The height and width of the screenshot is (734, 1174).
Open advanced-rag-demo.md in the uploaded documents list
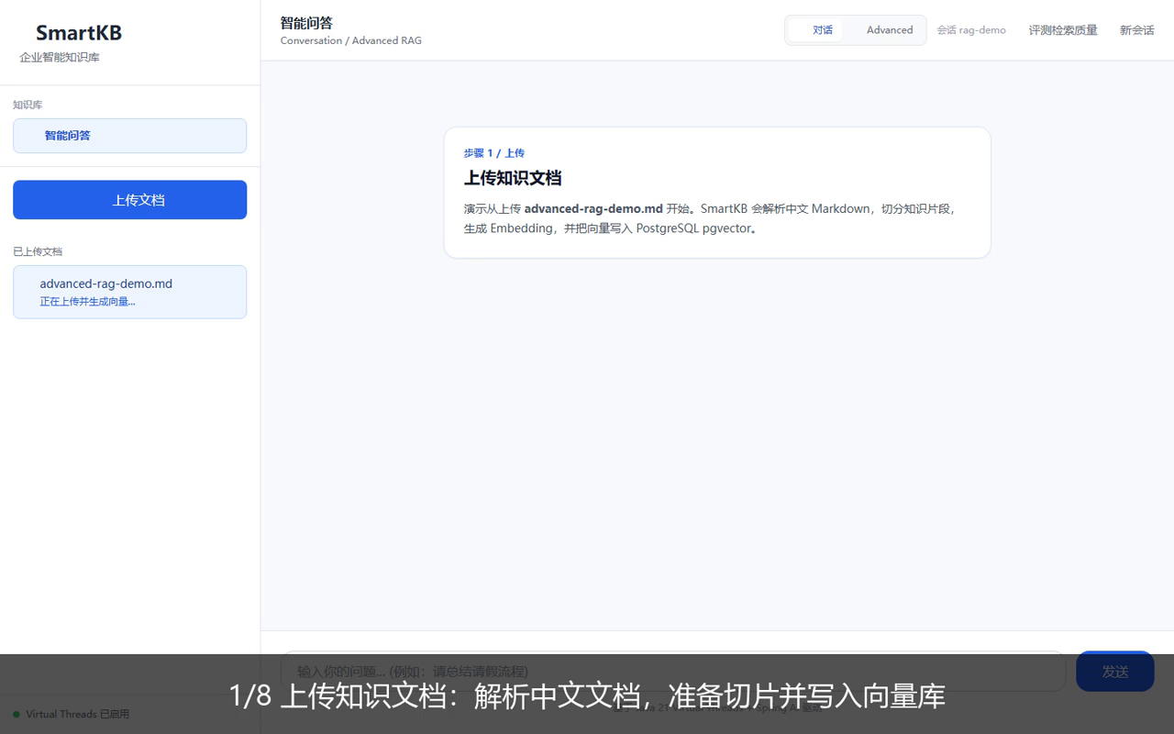[x=129, y=292]
